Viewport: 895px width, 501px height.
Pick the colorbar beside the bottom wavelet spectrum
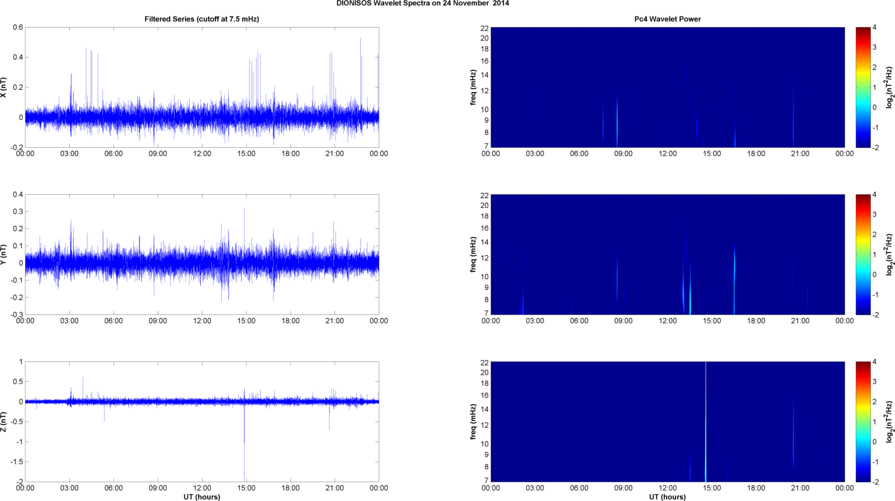click(863, 422)
